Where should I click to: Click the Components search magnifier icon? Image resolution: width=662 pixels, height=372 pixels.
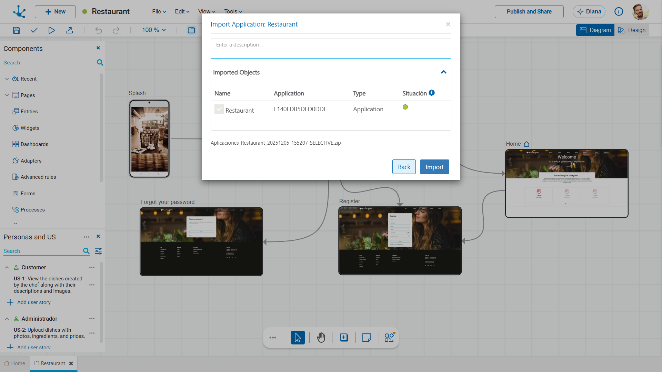coord(100,62)
